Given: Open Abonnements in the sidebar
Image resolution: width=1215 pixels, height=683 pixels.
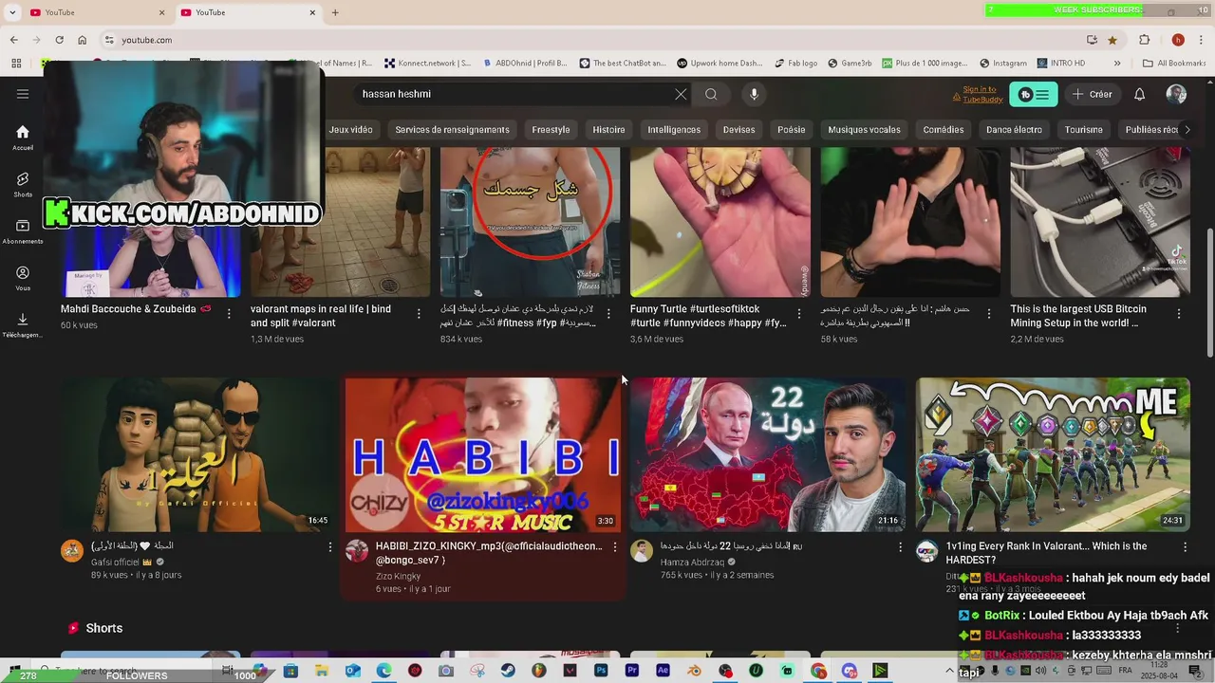Looking at the screenshot, I should point(23,232).
